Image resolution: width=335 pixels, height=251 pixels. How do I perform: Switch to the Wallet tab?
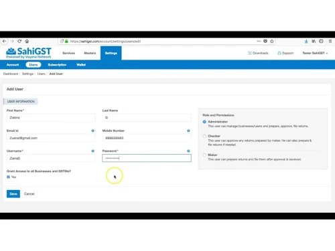pos(81,65)
